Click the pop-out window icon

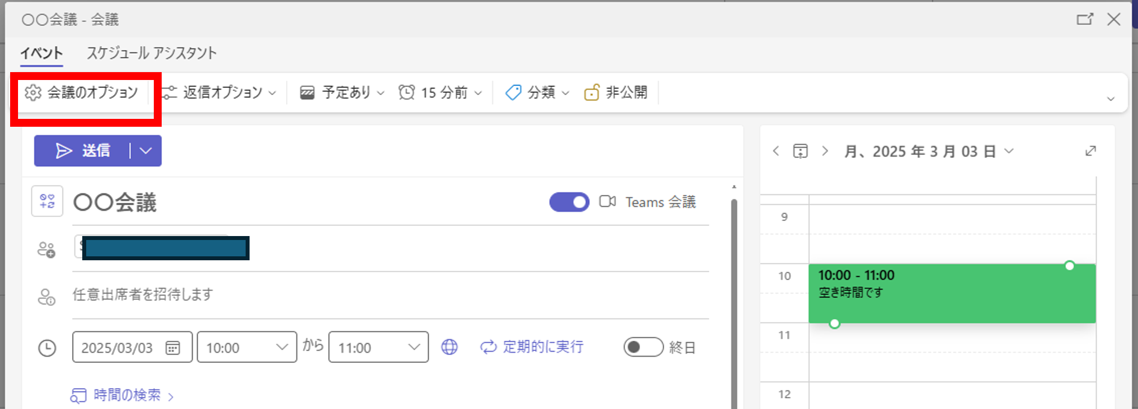click(1084, 20)
